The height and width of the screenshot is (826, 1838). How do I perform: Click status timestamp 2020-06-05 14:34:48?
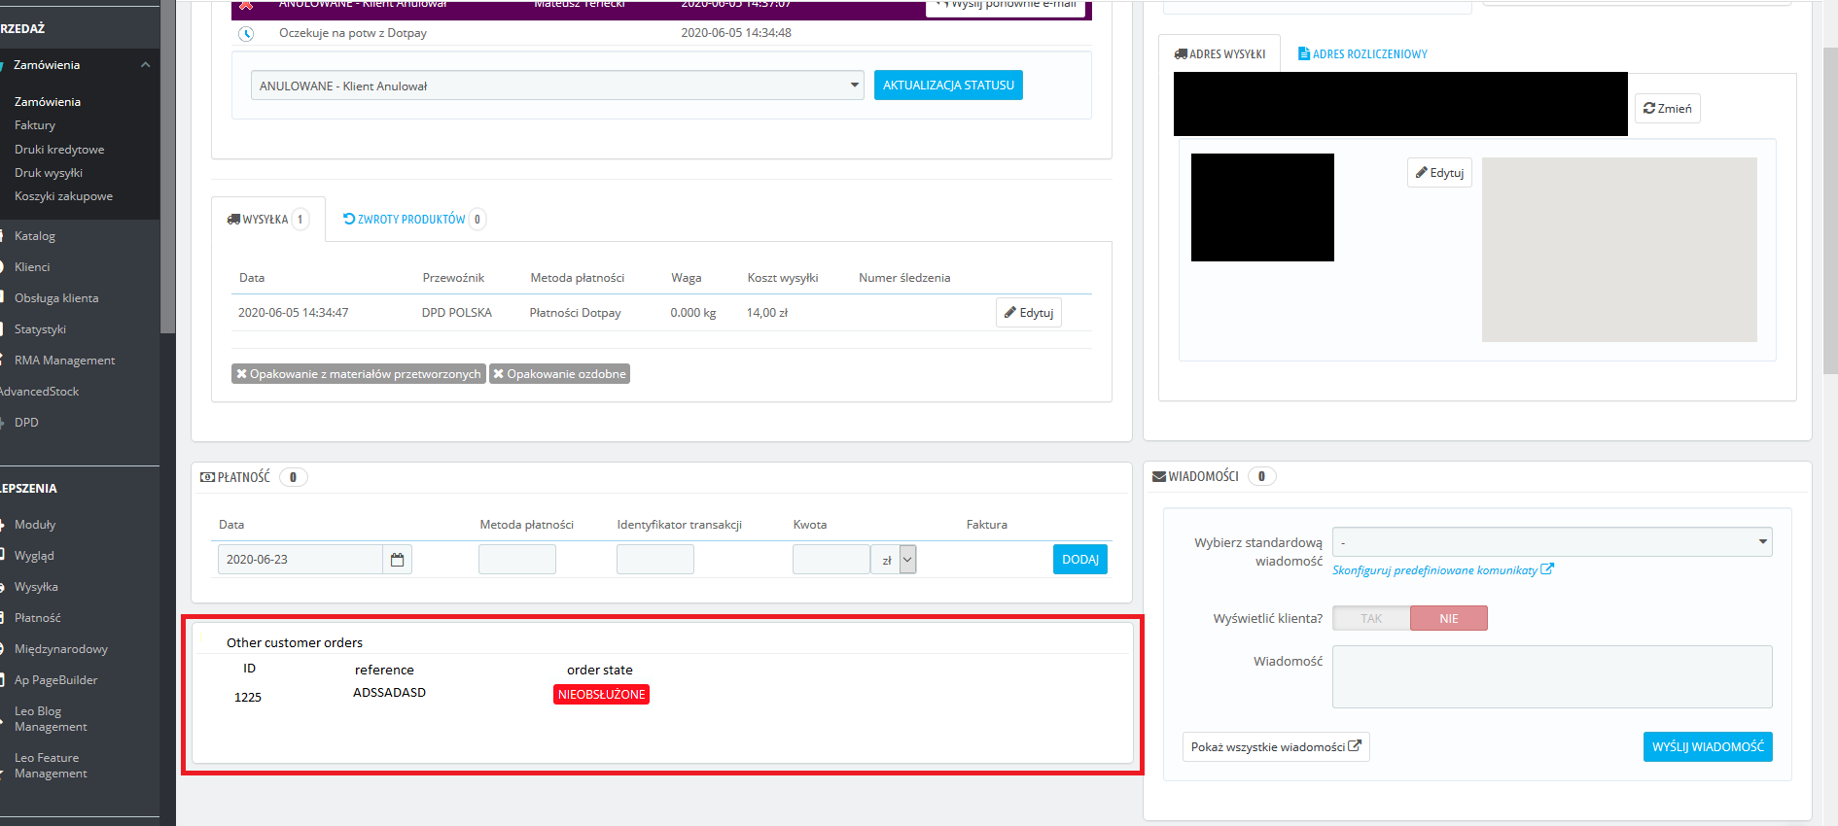[736, 33]
